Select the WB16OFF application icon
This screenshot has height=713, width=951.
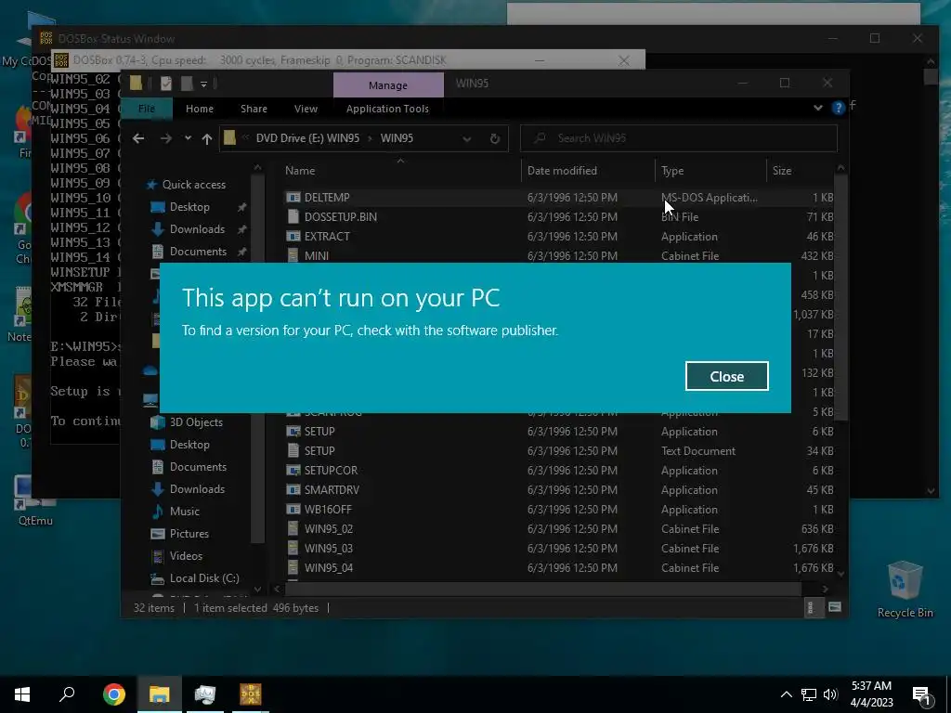point(293,510)
